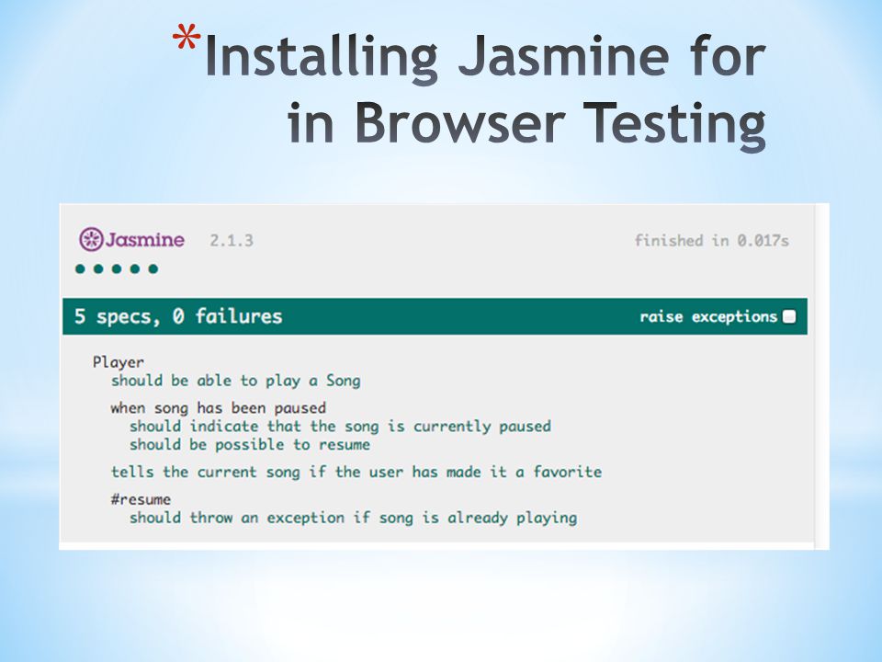The image size is (882, 662).
Task: Open the '#resume' suite link
Action: (141, 499)
